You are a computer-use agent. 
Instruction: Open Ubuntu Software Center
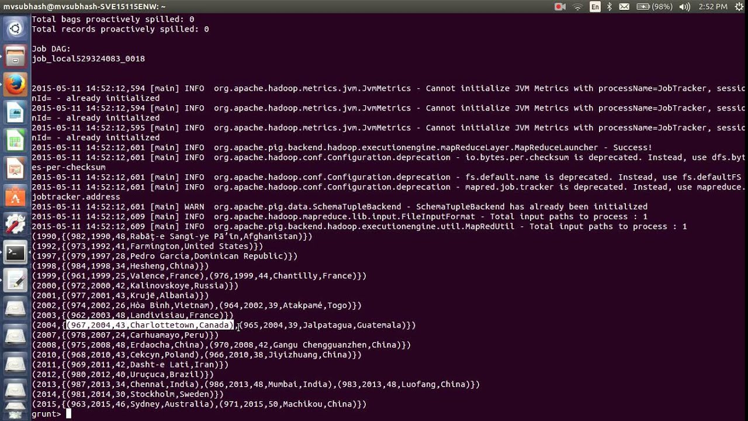tap(16, 196)
